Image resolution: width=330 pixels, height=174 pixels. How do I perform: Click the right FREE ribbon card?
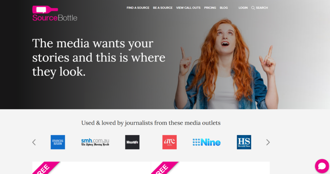[210, 168]
